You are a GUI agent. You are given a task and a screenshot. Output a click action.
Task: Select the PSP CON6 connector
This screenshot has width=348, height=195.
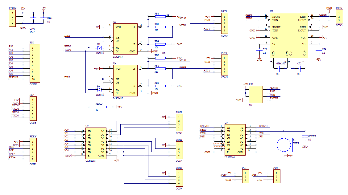tap(33, 108)
